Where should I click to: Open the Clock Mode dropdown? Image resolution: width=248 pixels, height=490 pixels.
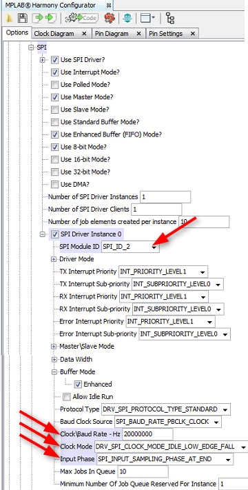click(171, 447)
